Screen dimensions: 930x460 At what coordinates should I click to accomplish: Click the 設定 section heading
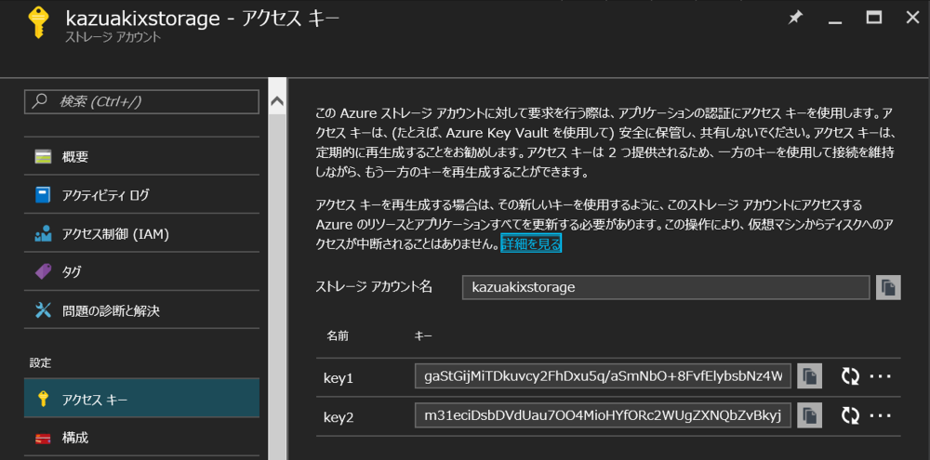(40, 361)
